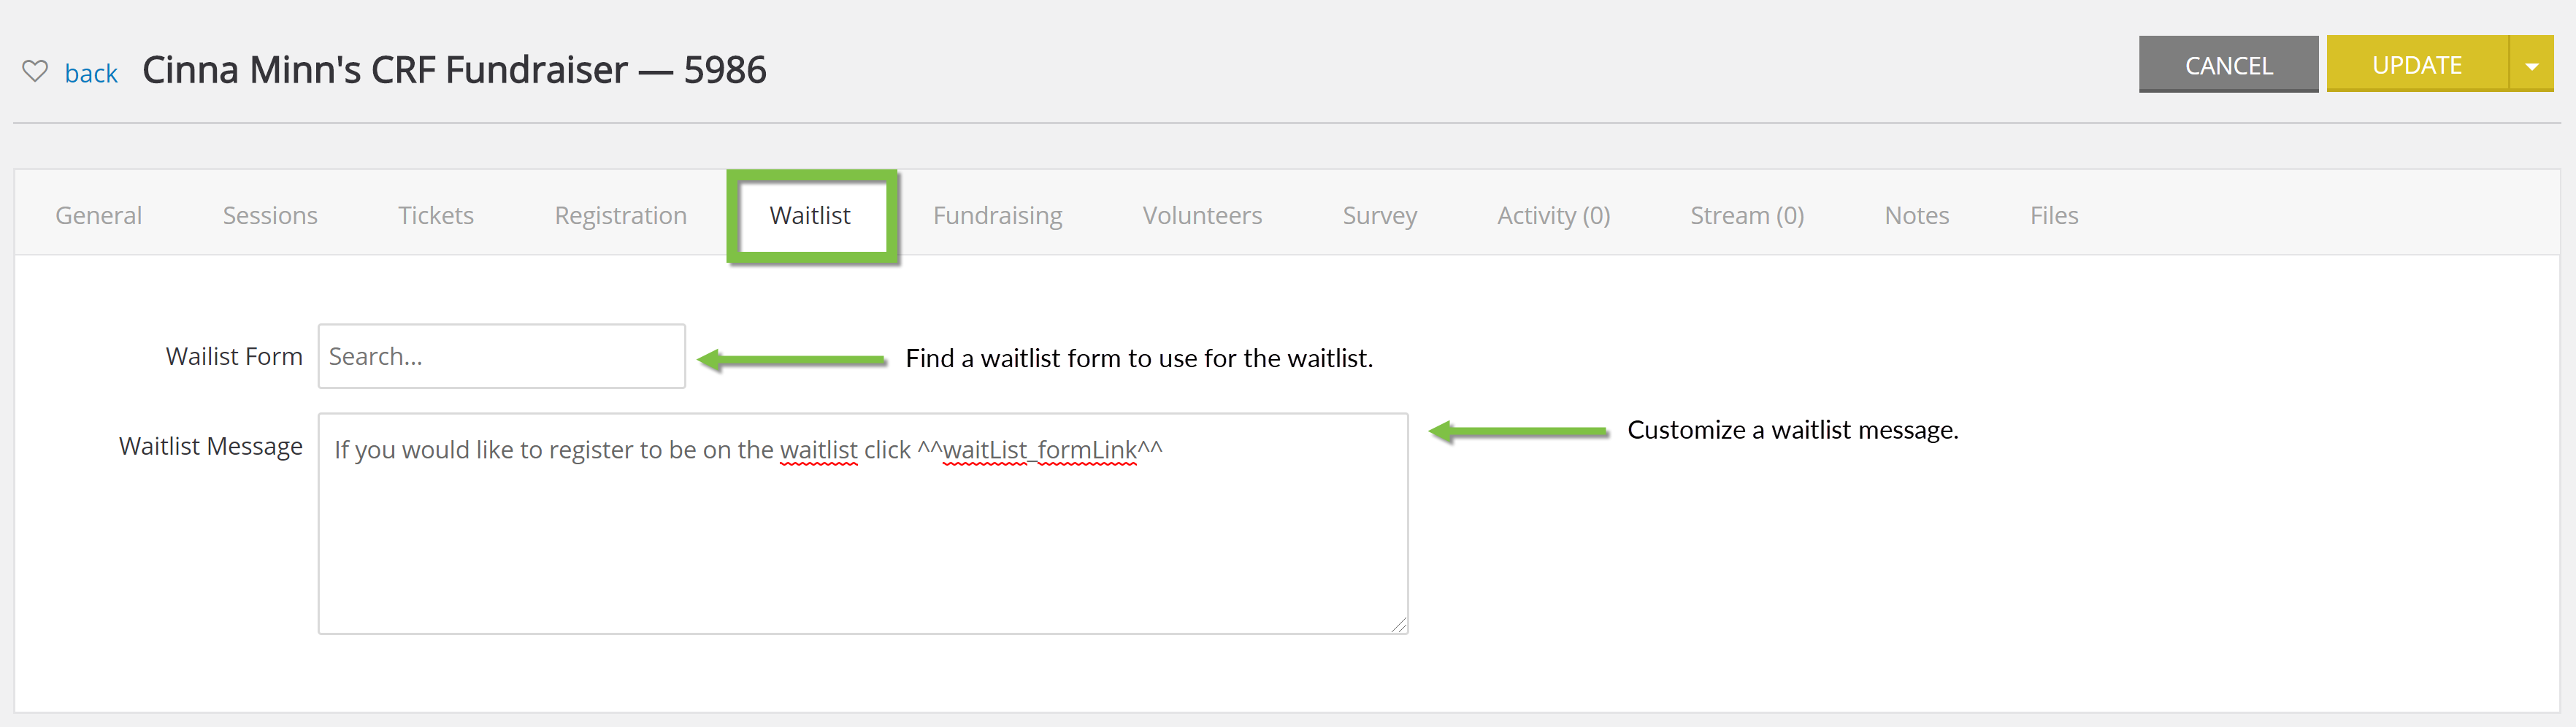
Task: Click the heart favorite icon
Action: tap(35, 71)
